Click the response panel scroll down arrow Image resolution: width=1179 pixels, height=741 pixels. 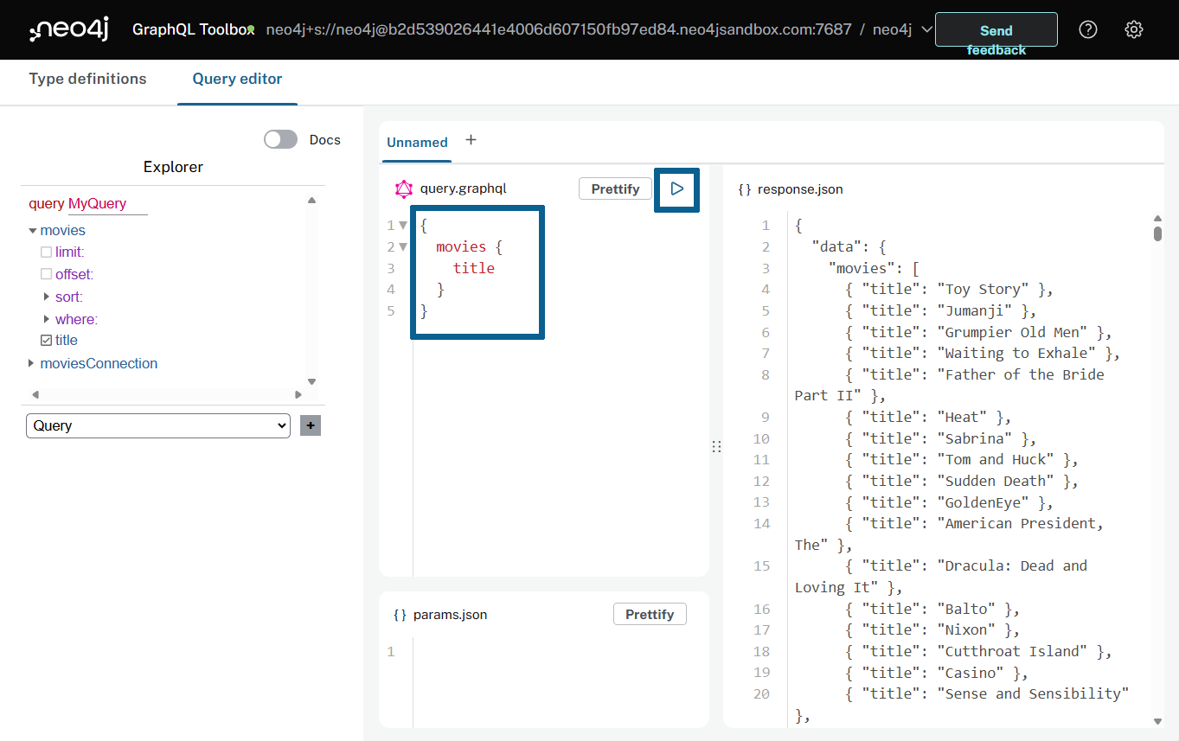tap(1157, 721)
